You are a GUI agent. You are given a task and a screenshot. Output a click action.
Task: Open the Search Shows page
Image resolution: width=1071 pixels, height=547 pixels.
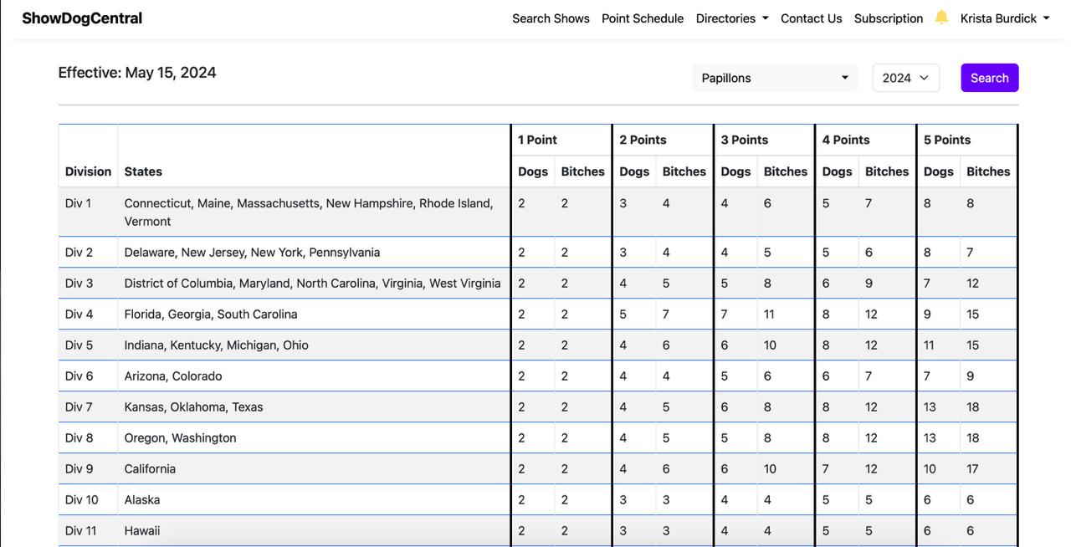551,18
